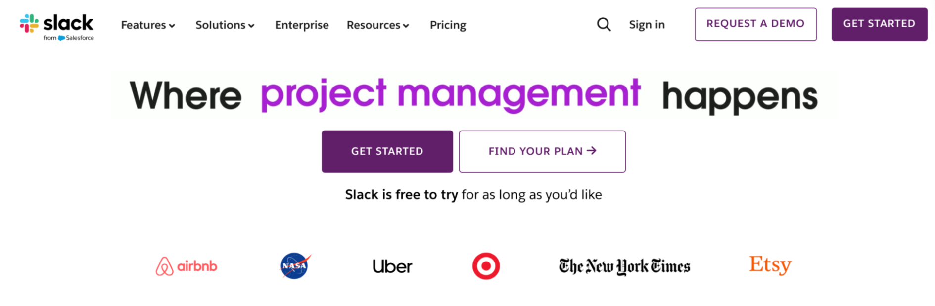Open the Solutions dropdown menu
This screenshot has width=935, height=306.
225,25
